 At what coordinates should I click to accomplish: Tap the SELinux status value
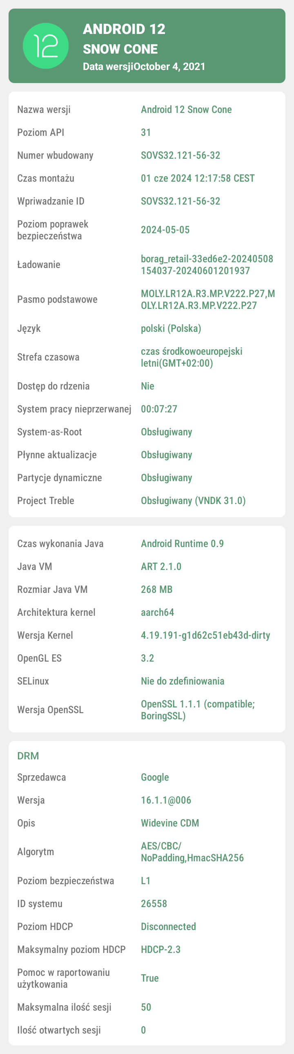(x=183, y=681)
